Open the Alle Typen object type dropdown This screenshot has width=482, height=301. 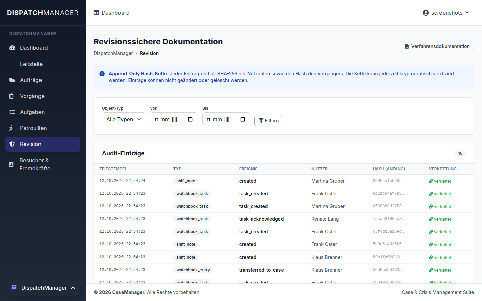tap(124, 119)
